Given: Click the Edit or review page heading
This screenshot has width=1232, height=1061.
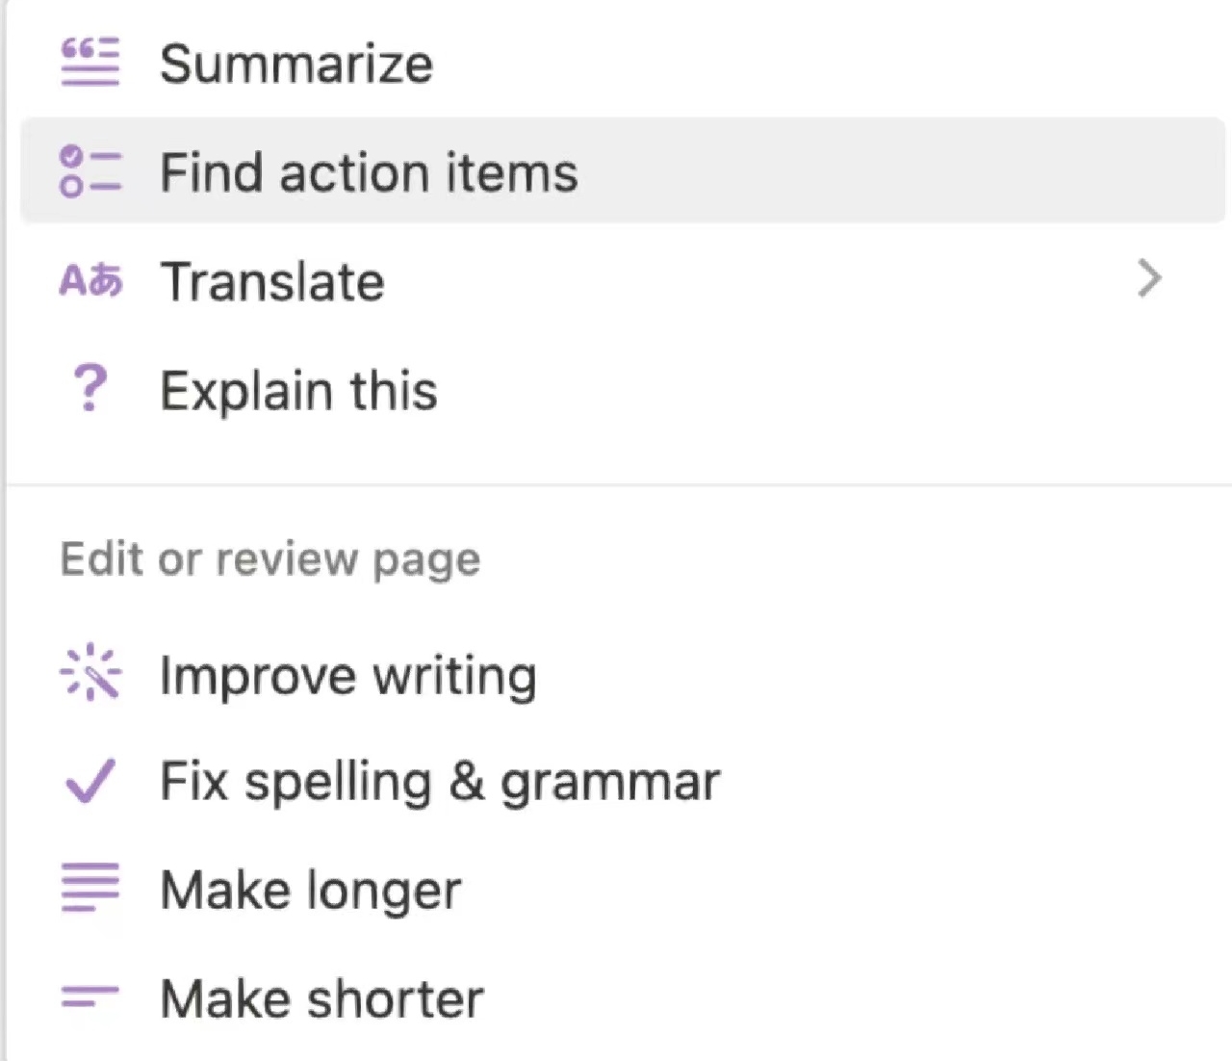Looking at the screenshot, I should point(270,559).
